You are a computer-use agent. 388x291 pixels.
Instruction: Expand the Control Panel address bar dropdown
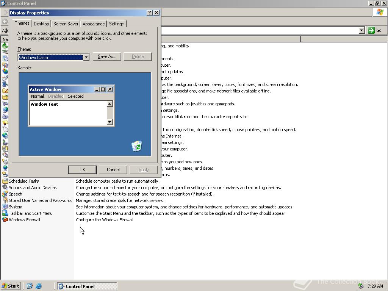(x=362, y=30)
